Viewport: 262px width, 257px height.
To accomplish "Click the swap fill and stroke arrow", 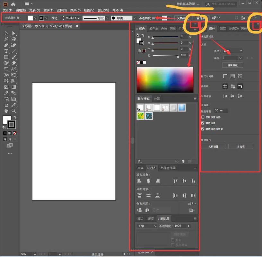I will coord(15,117).
